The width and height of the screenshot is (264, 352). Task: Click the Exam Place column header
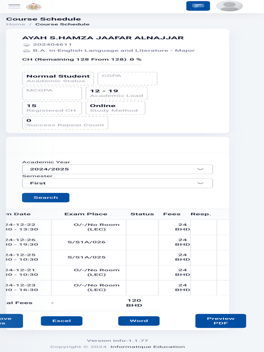pos(86,214)
